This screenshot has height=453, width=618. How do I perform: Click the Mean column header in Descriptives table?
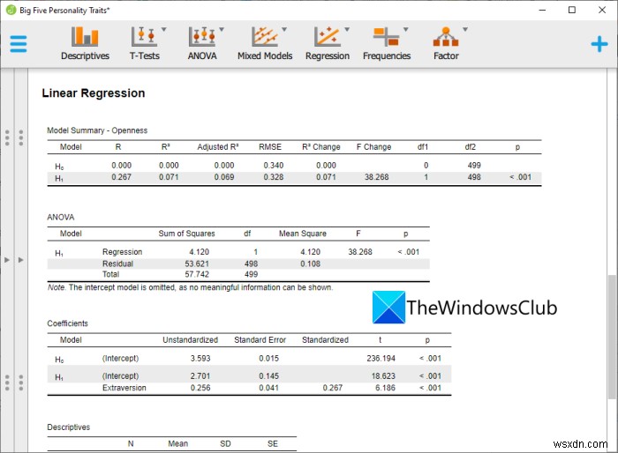point(177,443)
